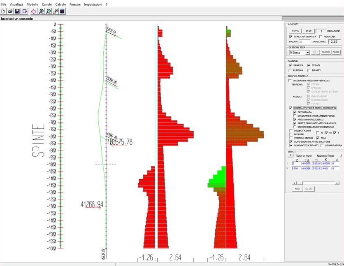This screenshot has width=344, height=266.
Task: Open the Visualizza menu
Action: [x=16, y=4]
